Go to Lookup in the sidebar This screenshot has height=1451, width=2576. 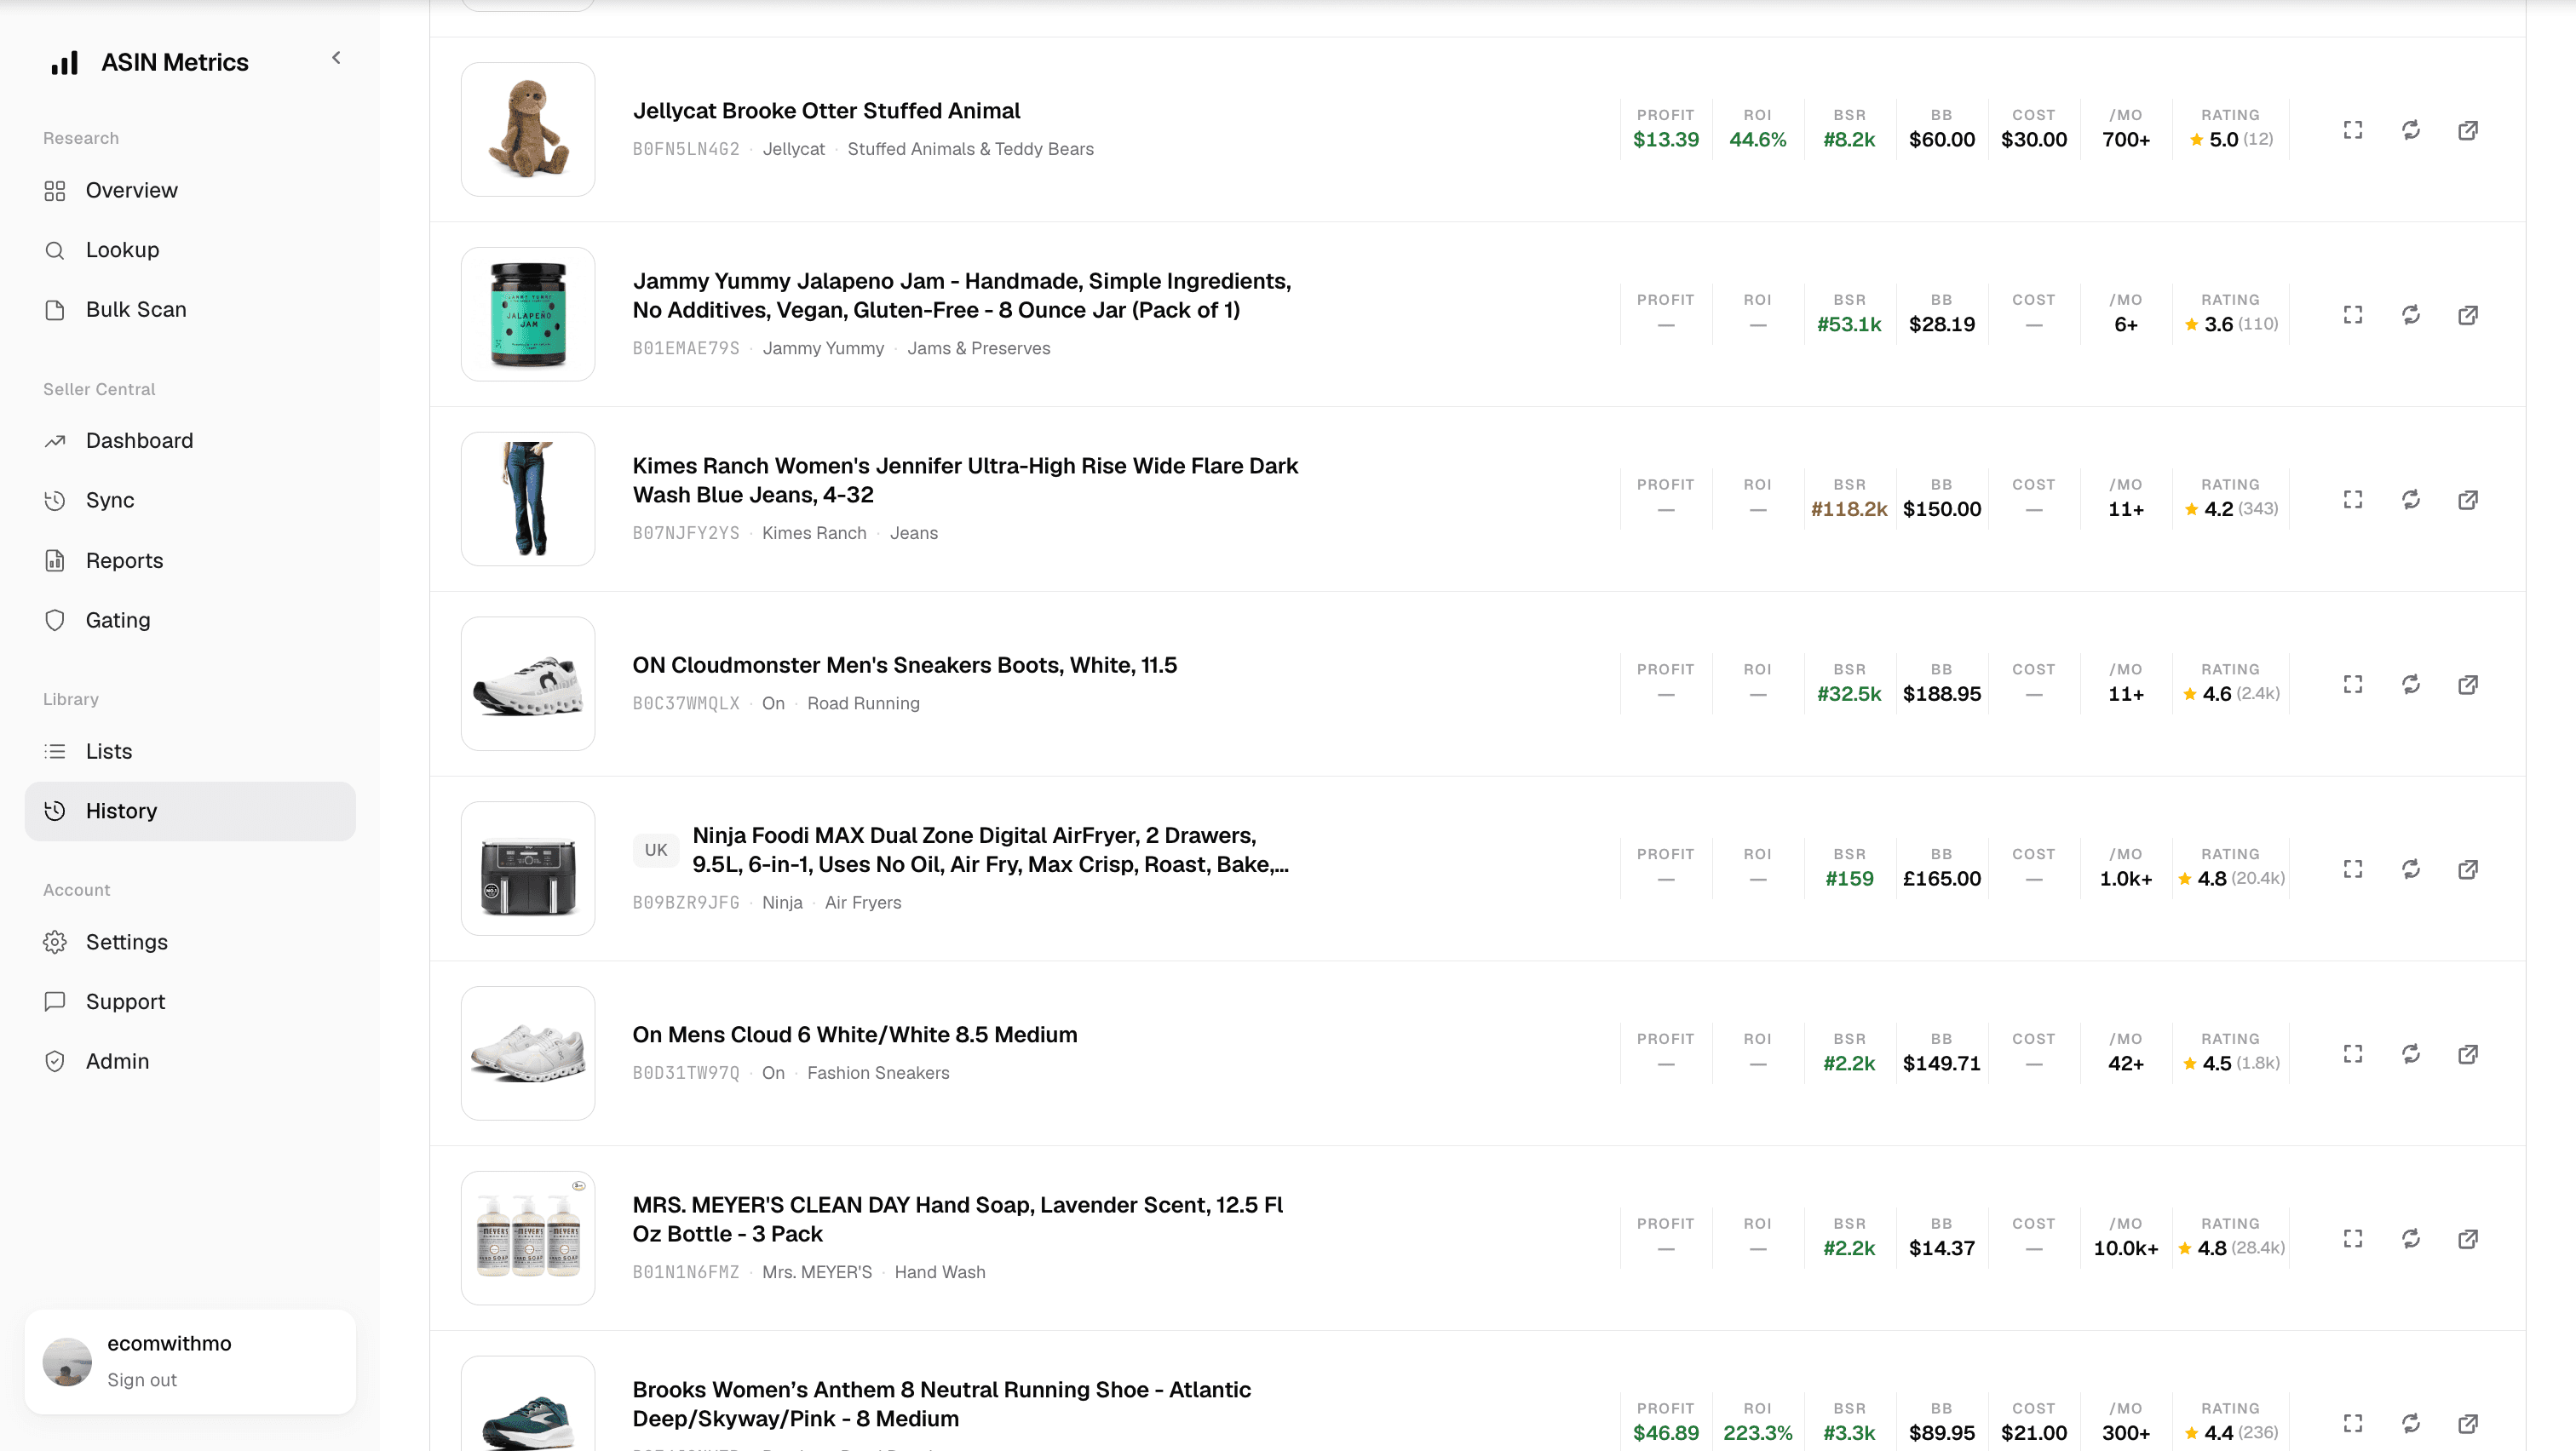190,249
